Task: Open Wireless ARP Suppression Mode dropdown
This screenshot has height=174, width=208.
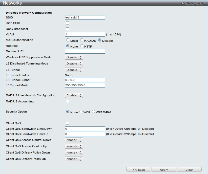Action: pos(74,57)
